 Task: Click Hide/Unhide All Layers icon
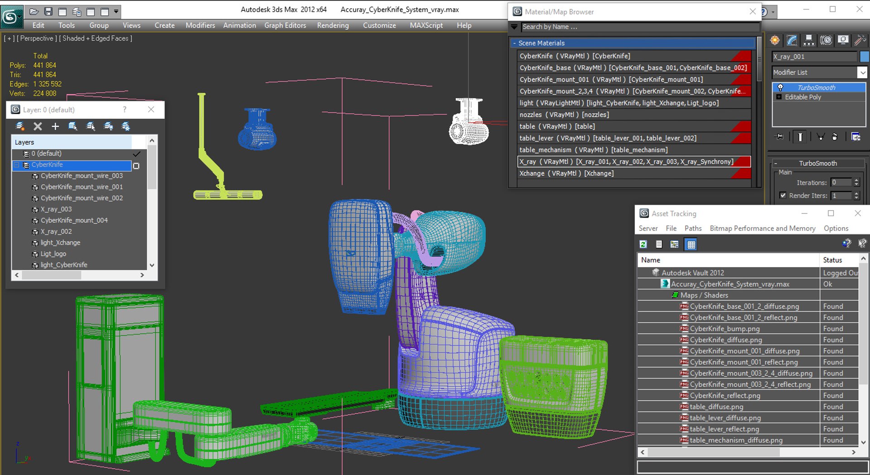pyautogui.click(x=108, y=126)
